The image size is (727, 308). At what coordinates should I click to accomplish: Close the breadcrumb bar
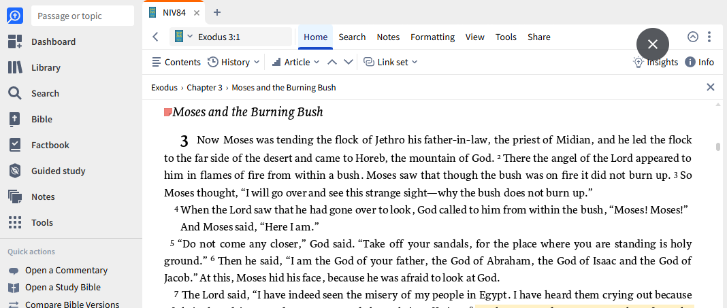pyautogui.click(x=710, y=87)
